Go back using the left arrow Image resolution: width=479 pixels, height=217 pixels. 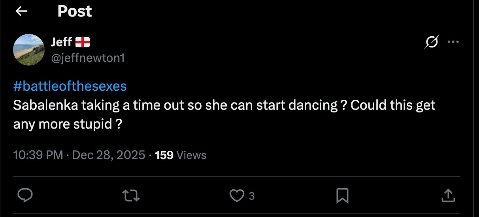point(21,11)
